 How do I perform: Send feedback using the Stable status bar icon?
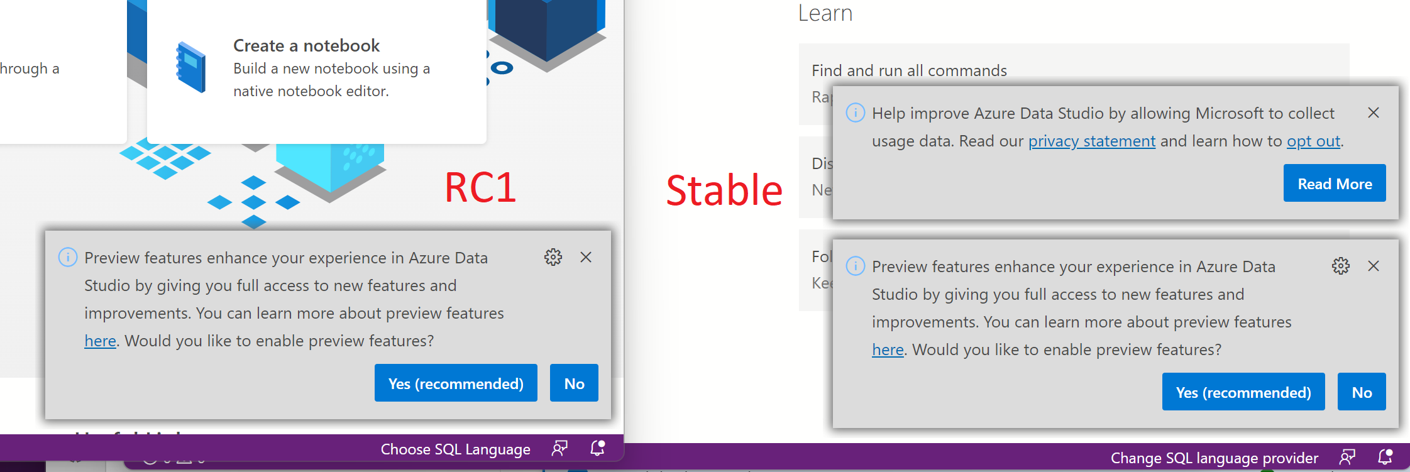point(1348,458)
